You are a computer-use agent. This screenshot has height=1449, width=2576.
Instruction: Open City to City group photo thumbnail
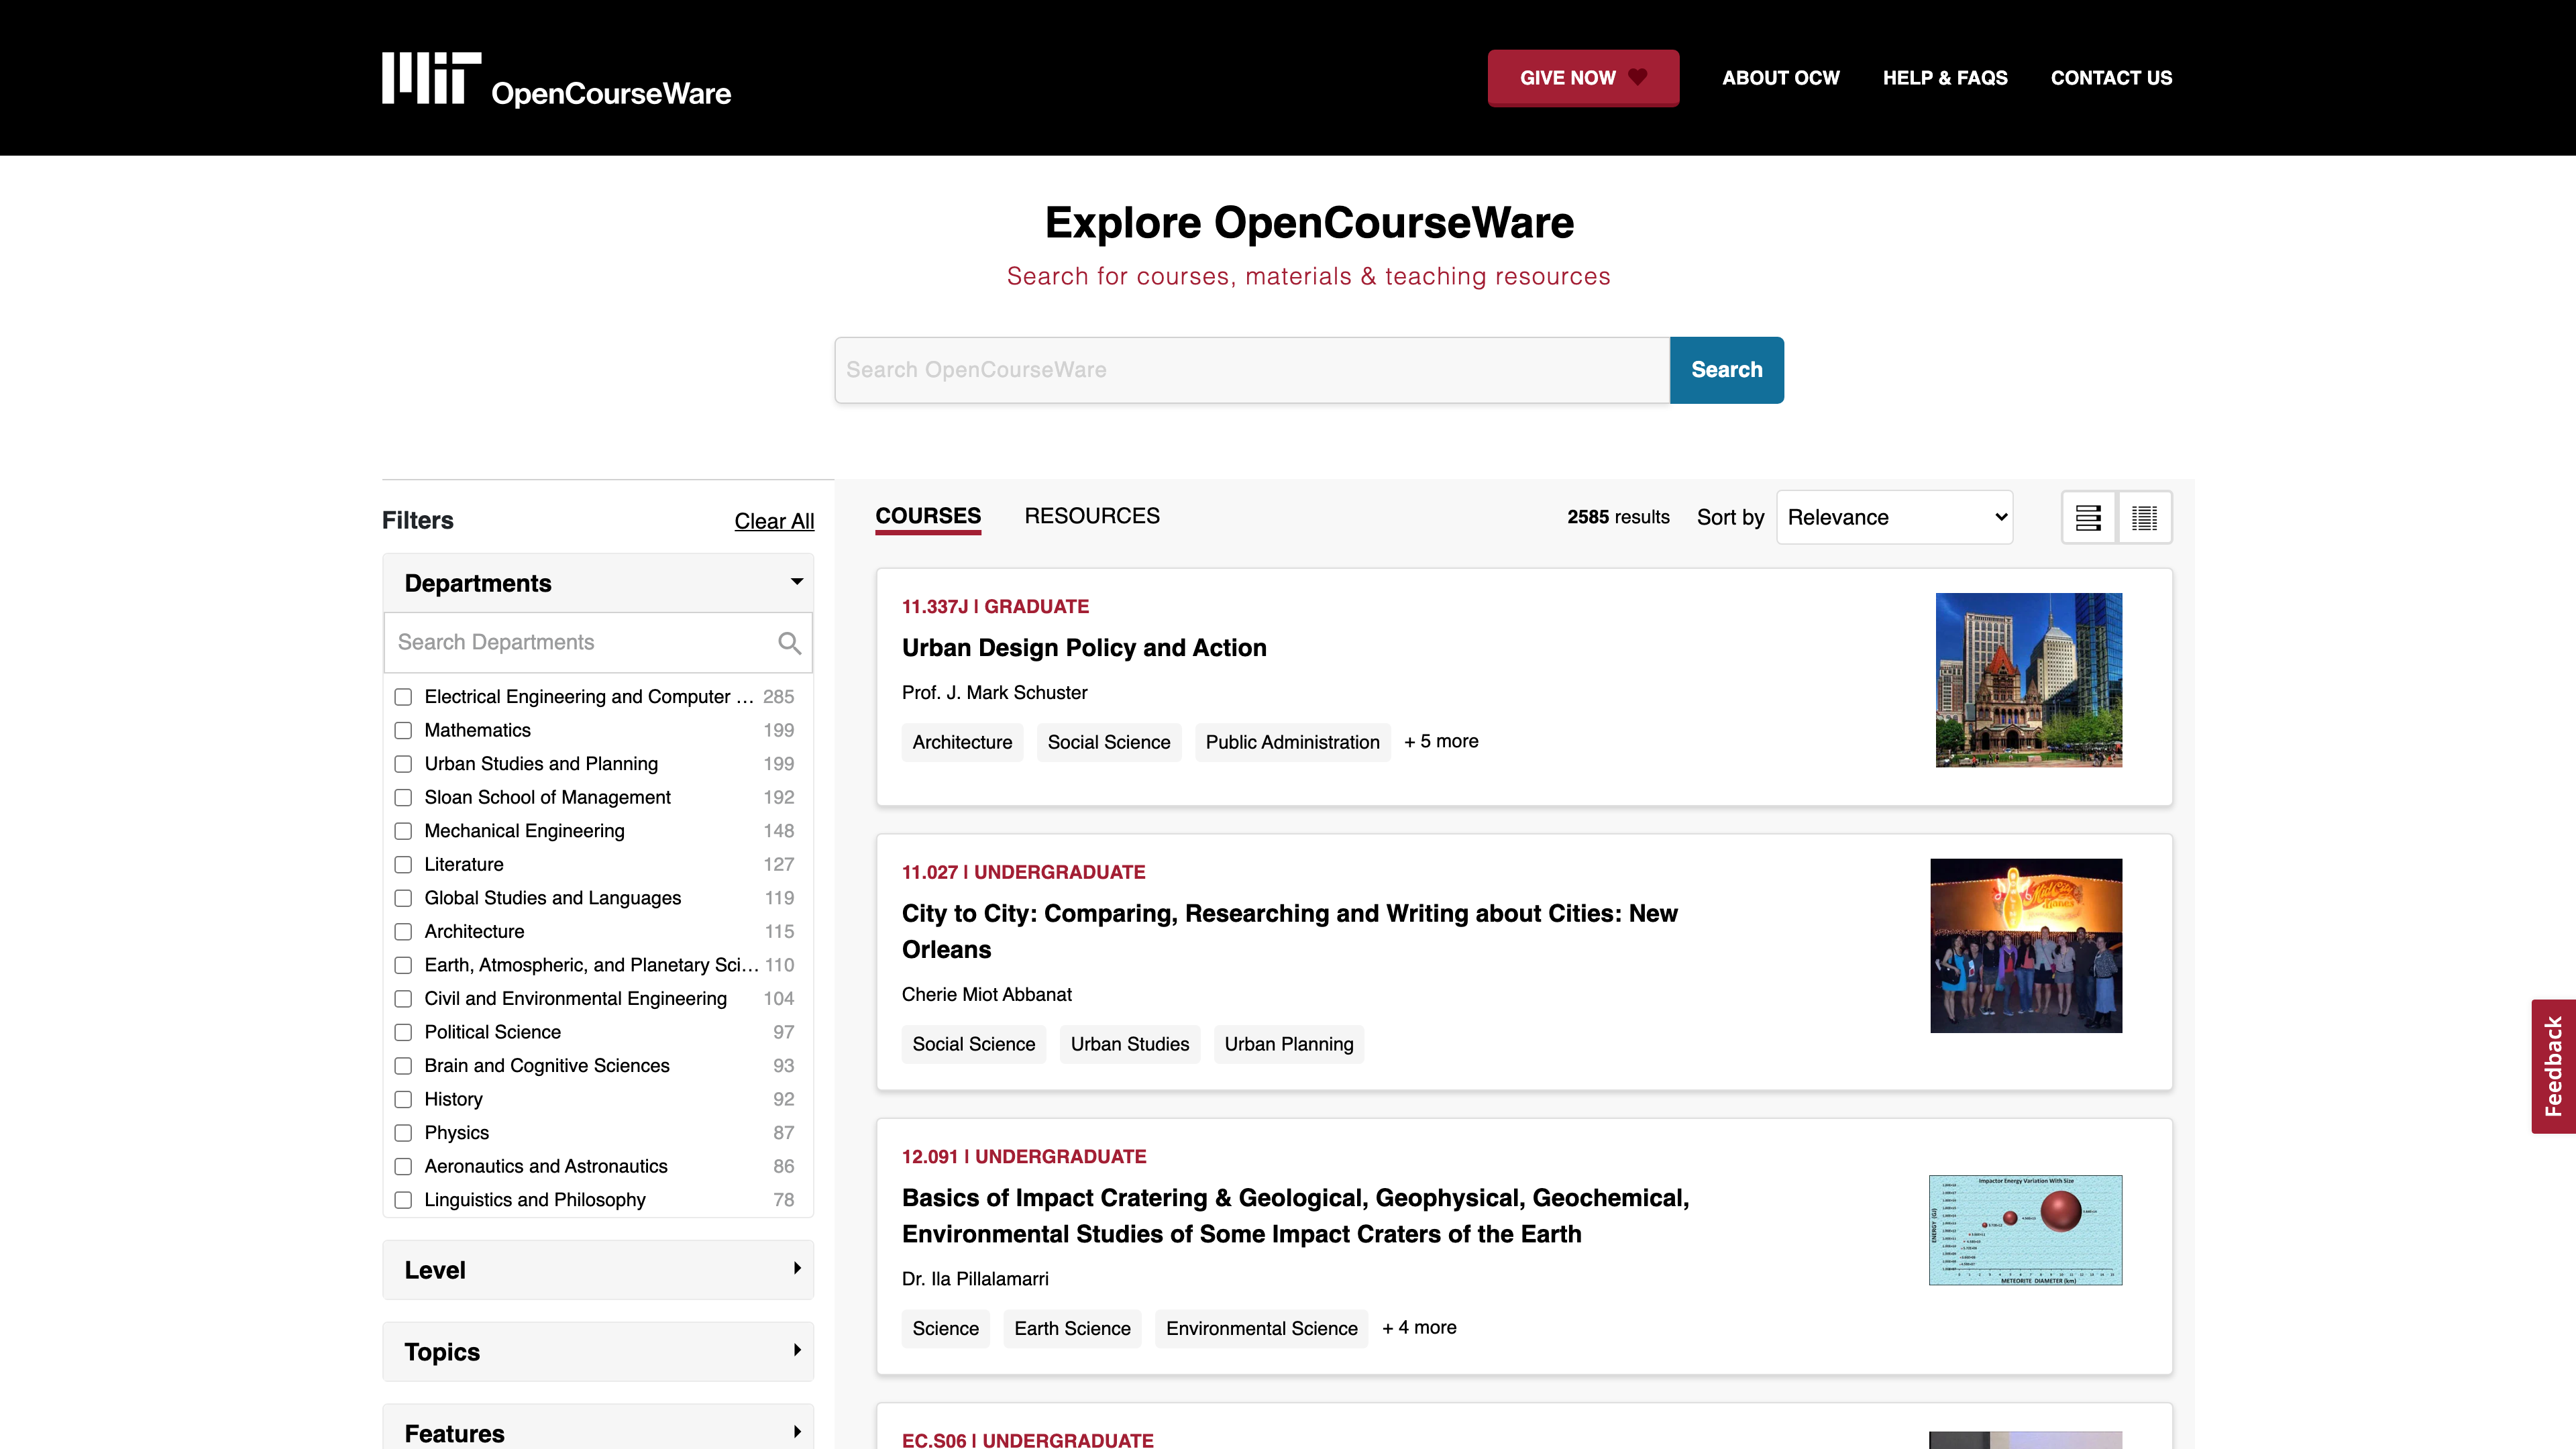pos(2026,946)
